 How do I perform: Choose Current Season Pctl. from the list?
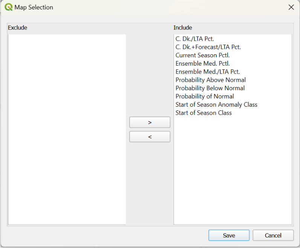tap(202, 55)
